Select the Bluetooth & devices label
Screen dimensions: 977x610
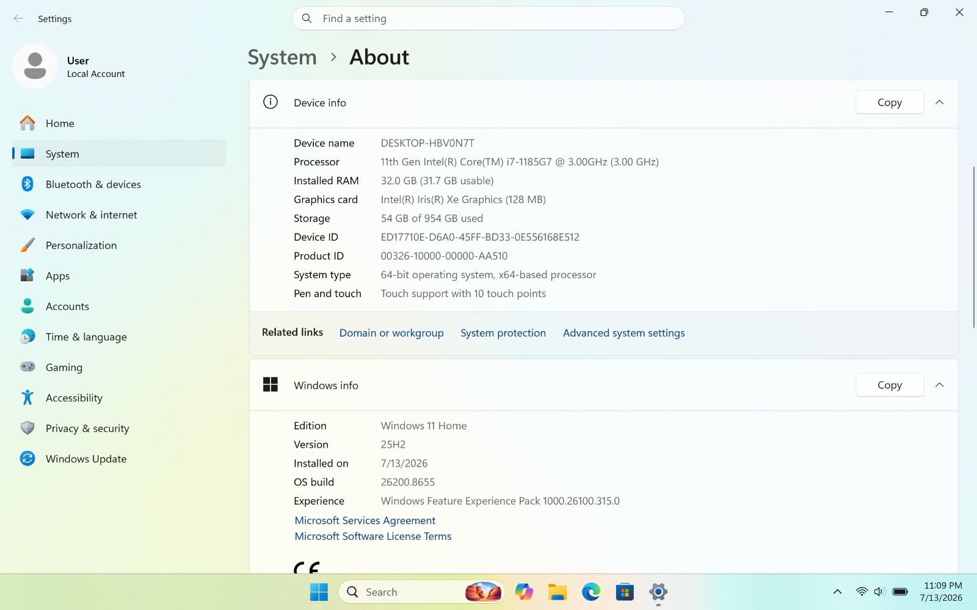click(x=93, y=184)
